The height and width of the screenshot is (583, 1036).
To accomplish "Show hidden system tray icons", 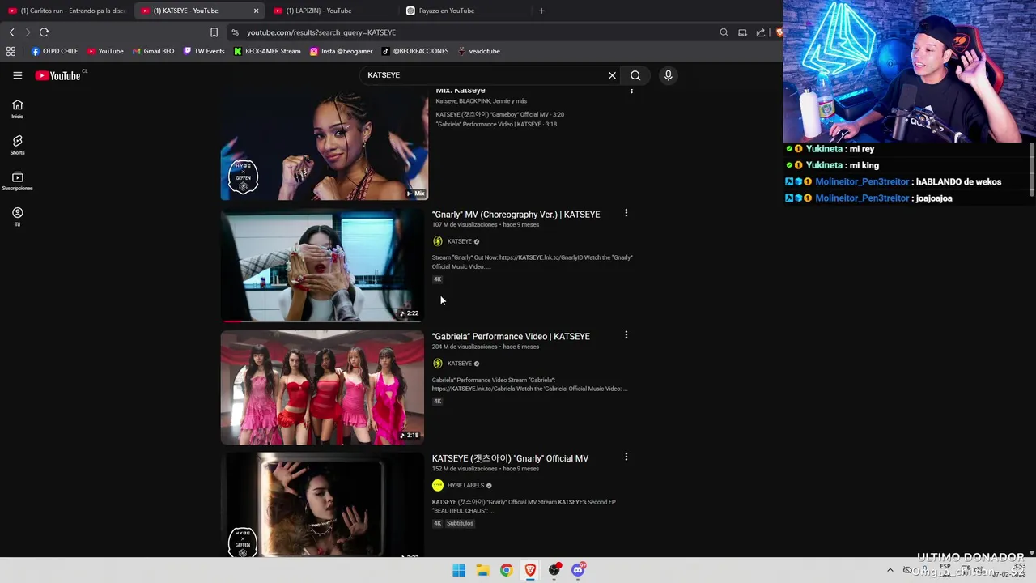I will (x=890, y=570).
